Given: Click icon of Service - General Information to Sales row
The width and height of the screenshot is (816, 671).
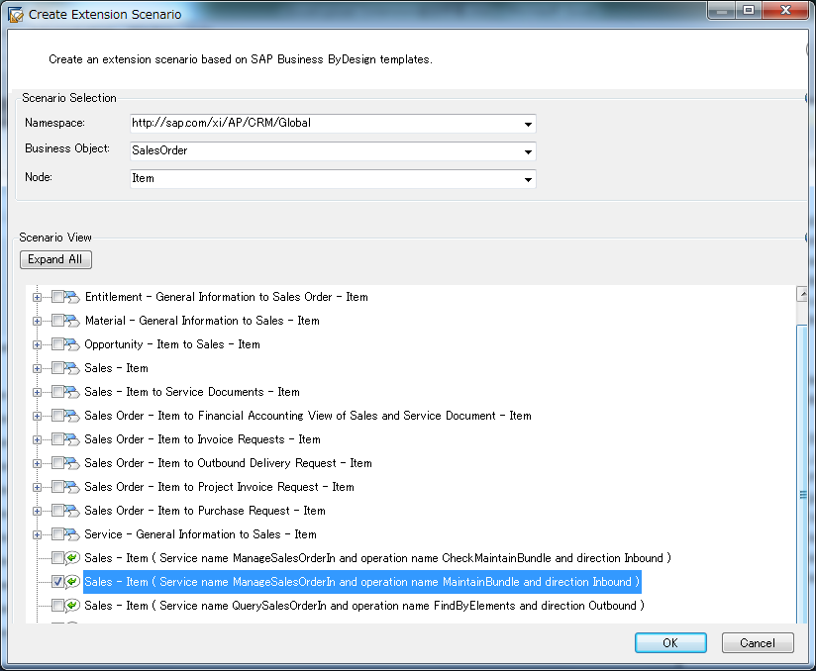Looking at the screenshot, I should tap(72, 534).
